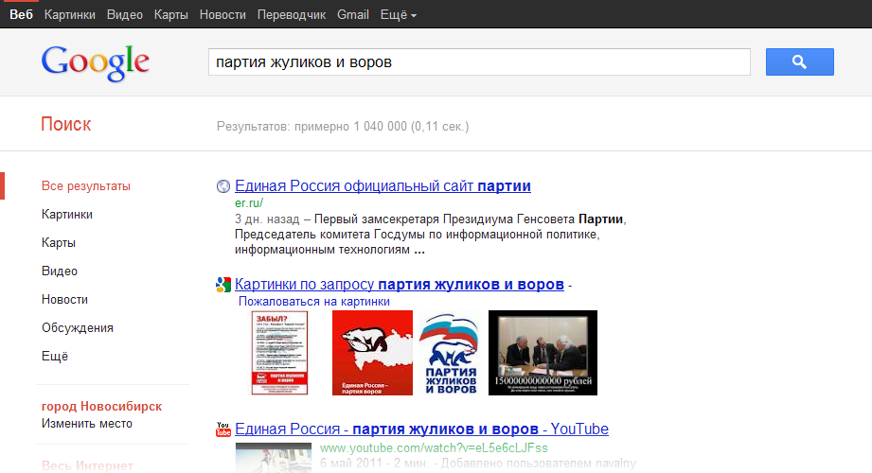872x473 pixels.
Task: Click inside the search query field
Action: tap(479, 61)
